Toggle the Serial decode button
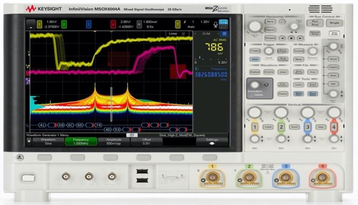 333,59
